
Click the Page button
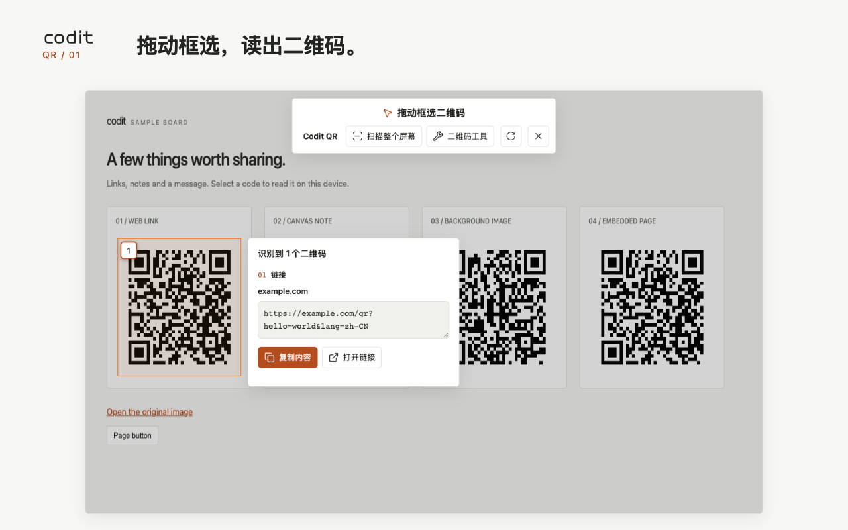(x=132, y=435)
